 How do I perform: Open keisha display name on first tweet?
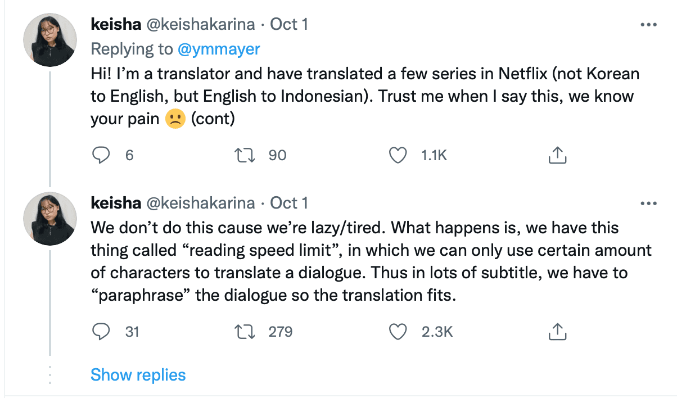tap(116, 25)
